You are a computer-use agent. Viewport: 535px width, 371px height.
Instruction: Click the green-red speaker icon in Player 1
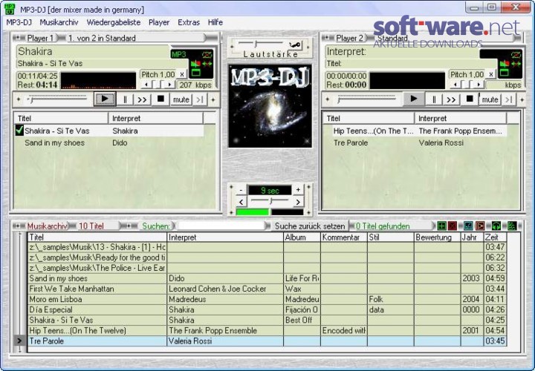click(195, 64)
